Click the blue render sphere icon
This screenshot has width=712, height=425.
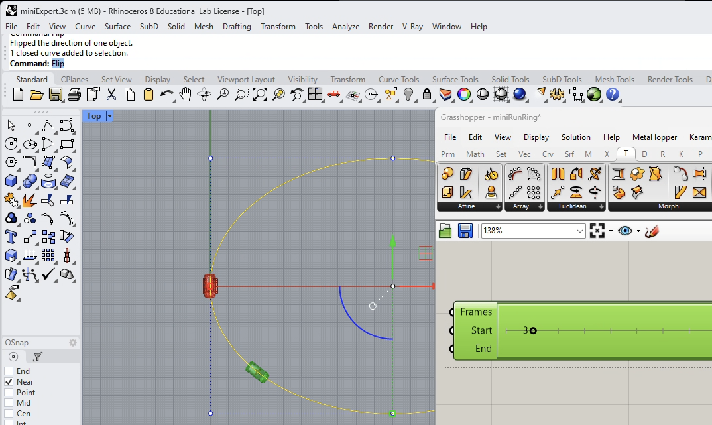click(x=519, y=94)
